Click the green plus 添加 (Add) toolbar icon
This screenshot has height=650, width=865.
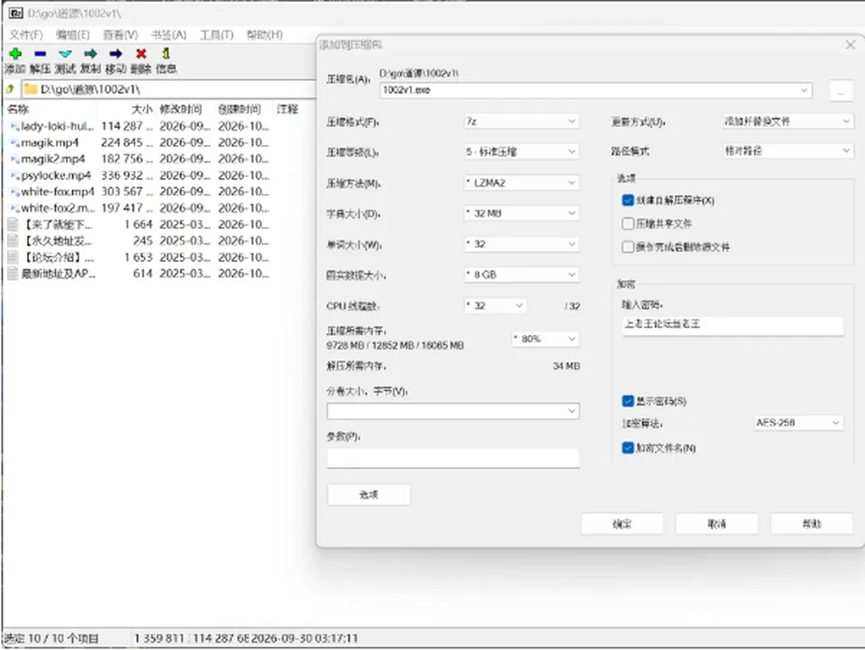pos(15,53)
